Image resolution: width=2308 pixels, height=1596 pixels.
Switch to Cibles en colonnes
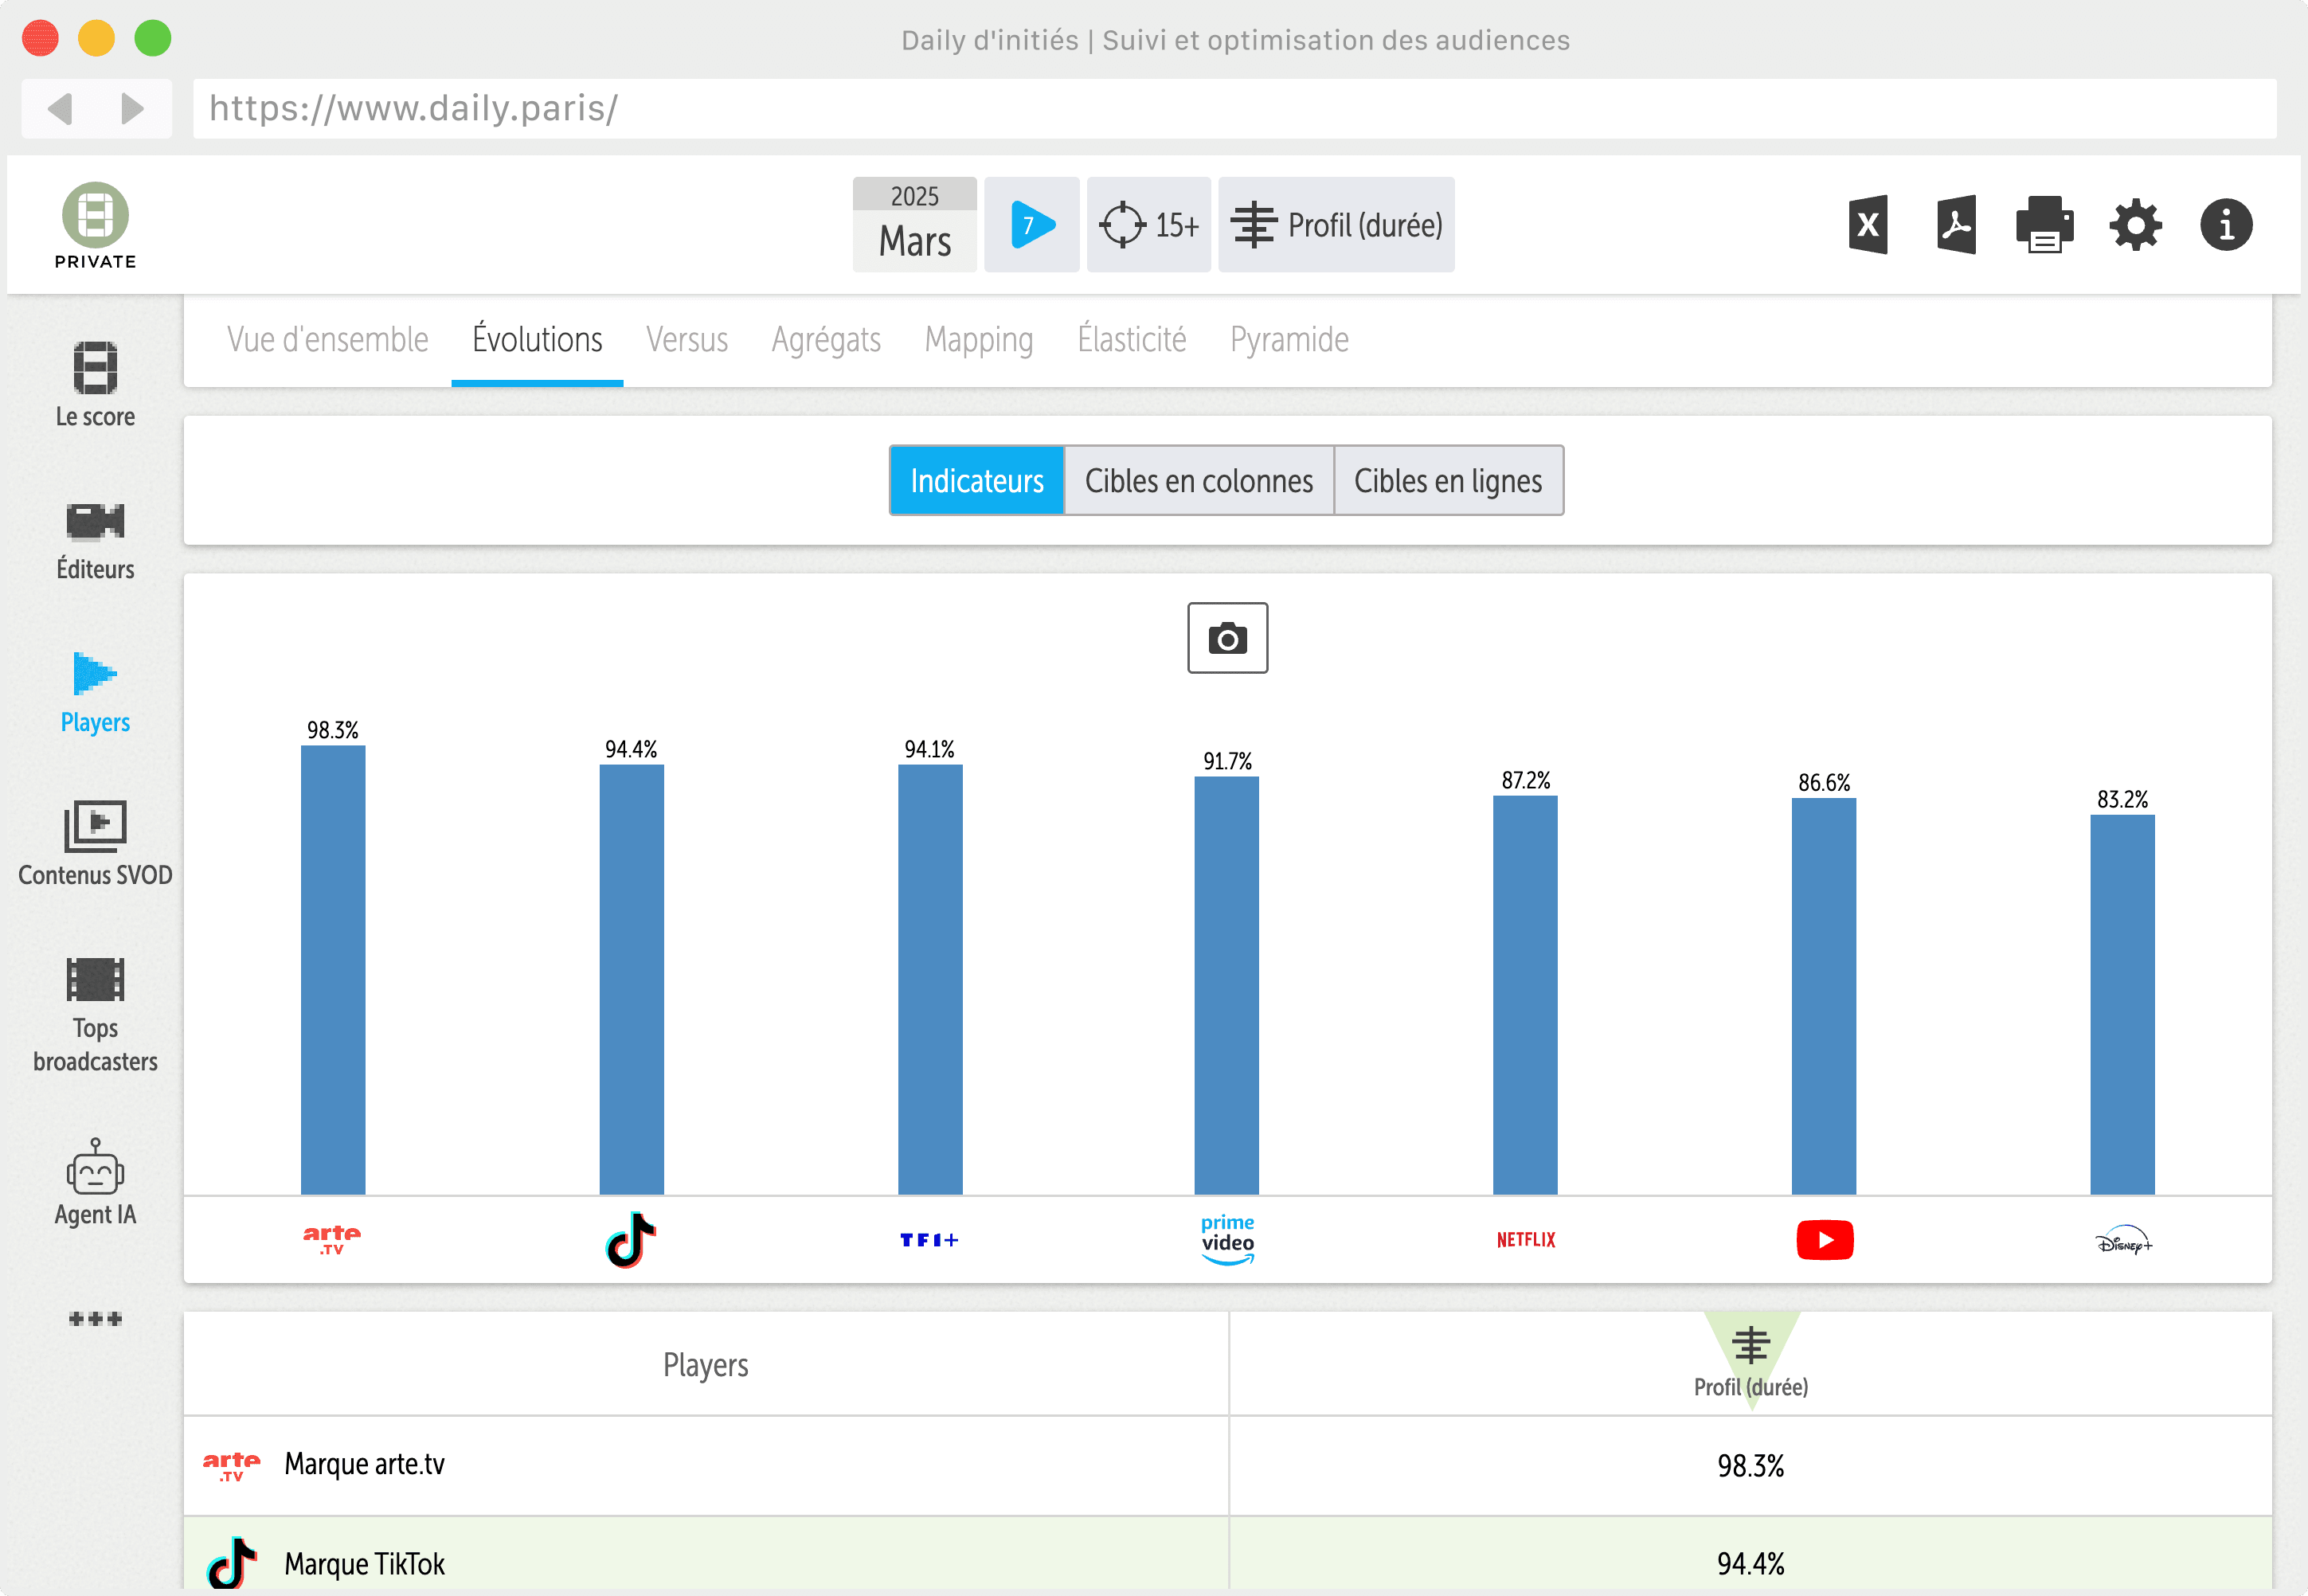[1198, 481]
